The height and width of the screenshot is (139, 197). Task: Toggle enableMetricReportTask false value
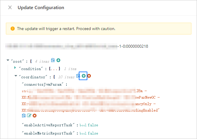93,133
